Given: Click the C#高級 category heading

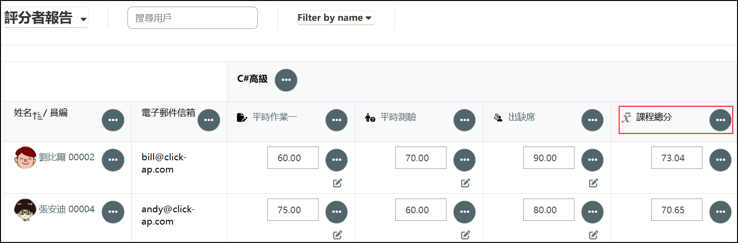Looking at the screenshot, I should pyautogui.click(x=252, y=79).
